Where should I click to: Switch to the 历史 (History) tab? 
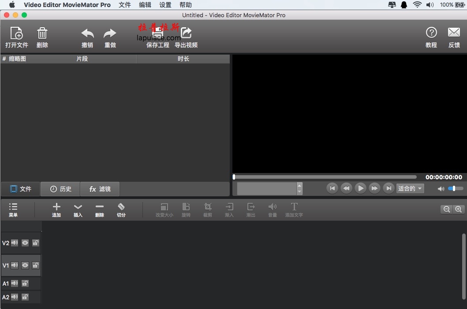point(60,189)
